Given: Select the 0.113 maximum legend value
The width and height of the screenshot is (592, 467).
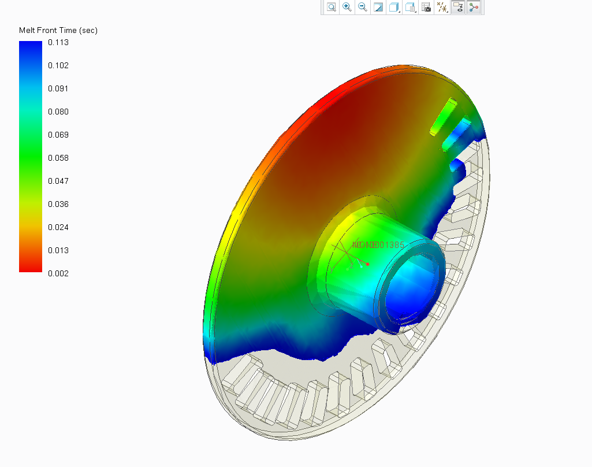Looking at the screenshot, I should 58,42.
